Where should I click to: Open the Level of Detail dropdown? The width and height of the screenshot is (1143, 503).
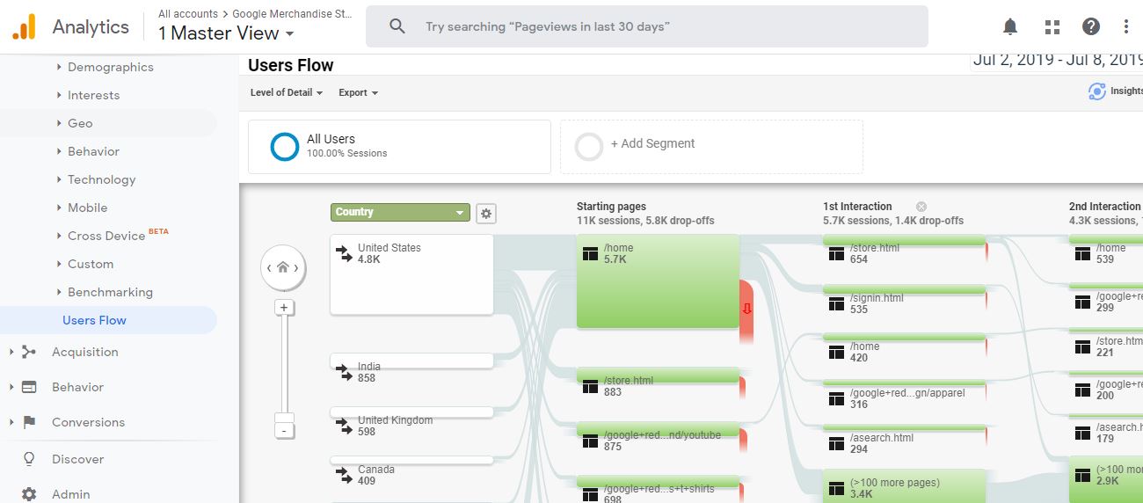pos(287,92)
